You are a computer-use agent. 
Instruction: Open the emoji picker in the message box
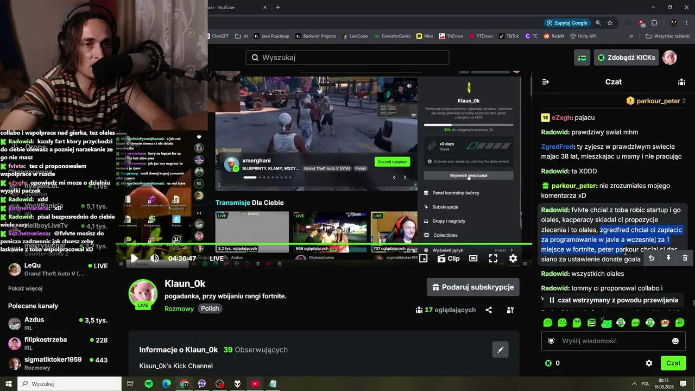click(675, 341)
